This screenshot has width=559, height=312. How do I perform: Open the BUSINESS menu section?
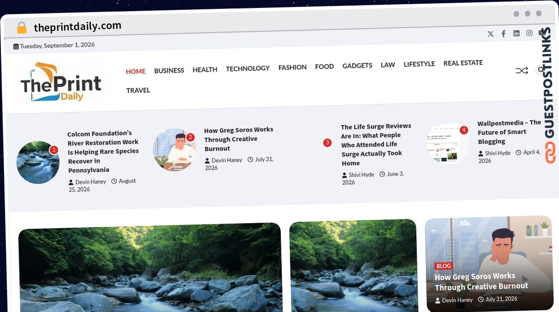pyautogui.click(x=169, y=70)
